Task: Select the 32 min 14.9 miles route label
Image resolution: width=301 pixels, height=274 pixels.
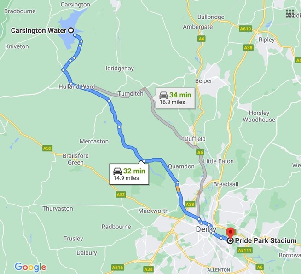Action: click(129, 174)
